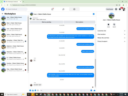Attach a file with the photo icon

[x=33, y=90]
